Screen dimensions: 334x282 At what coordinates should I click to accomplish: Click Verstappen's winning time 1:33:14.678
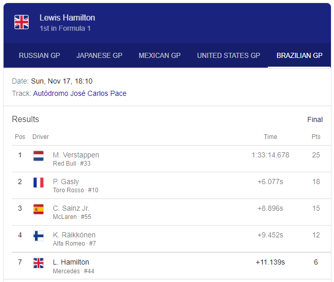tap(270, 155)
